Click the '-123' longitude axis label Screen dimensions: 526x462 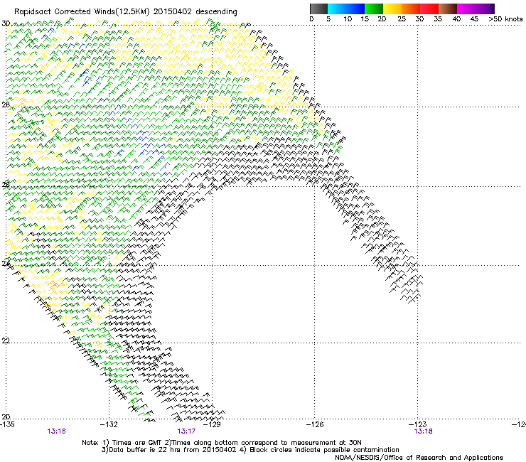tap(417, 424)
